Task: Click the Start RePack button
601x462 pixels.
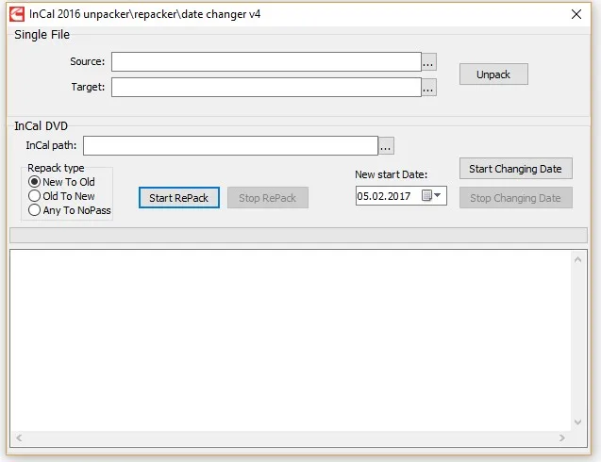Action: [179, 198]
